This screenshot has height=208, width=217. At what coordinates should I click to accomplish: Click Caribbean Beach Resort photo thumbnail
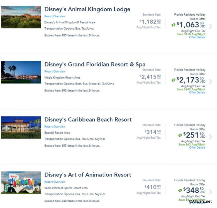[21, 127]
